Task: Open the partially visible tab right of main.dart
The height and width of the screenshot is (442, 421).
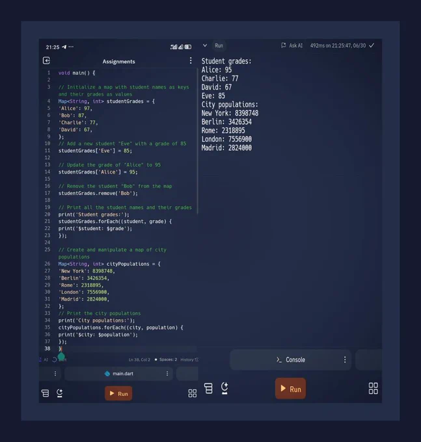Action: pyautogui.click(x=187, y=374)
